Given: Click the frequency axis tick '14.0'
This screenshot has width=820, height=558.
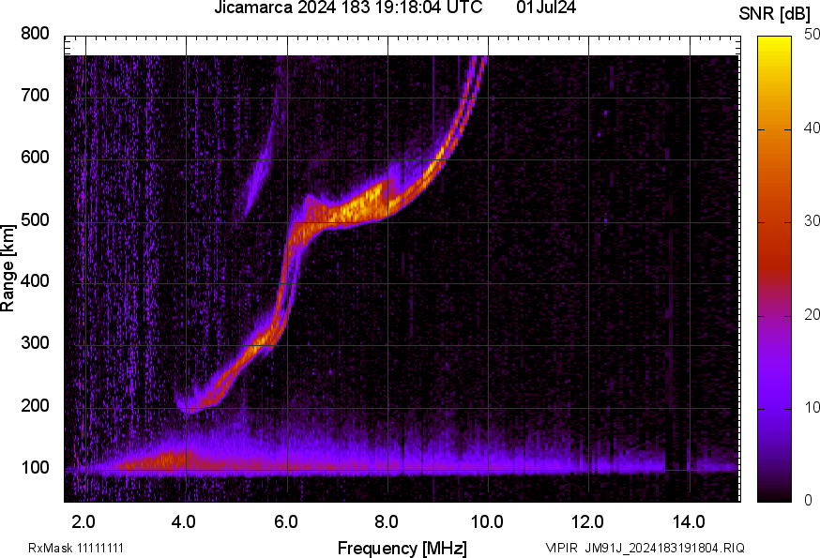Looking at the screenshot, I should point(689,522).
